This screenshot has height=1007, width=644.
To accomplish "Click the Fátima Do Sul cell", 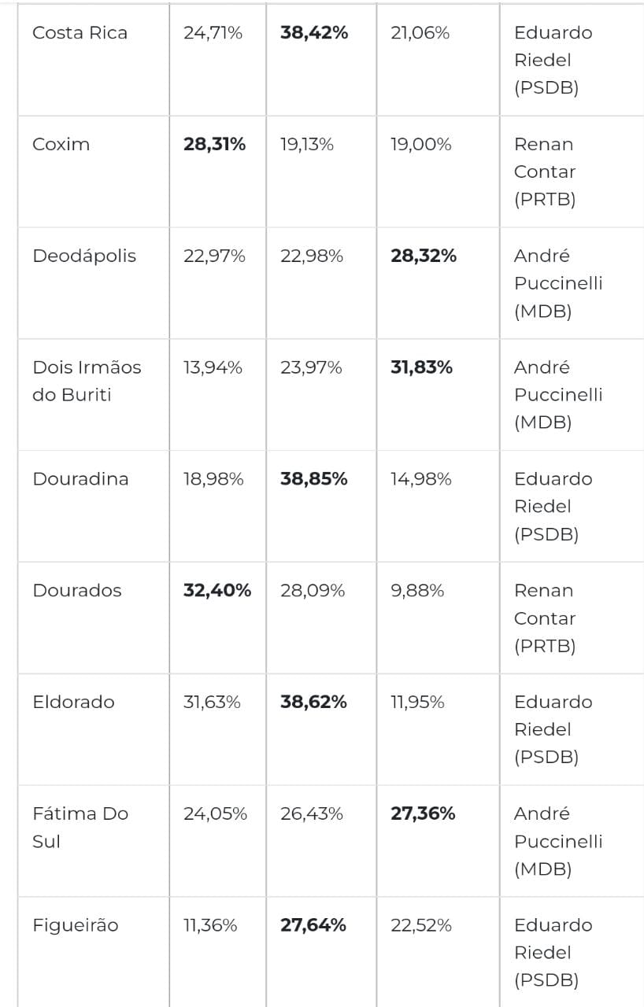I will [x=80, y=827].
